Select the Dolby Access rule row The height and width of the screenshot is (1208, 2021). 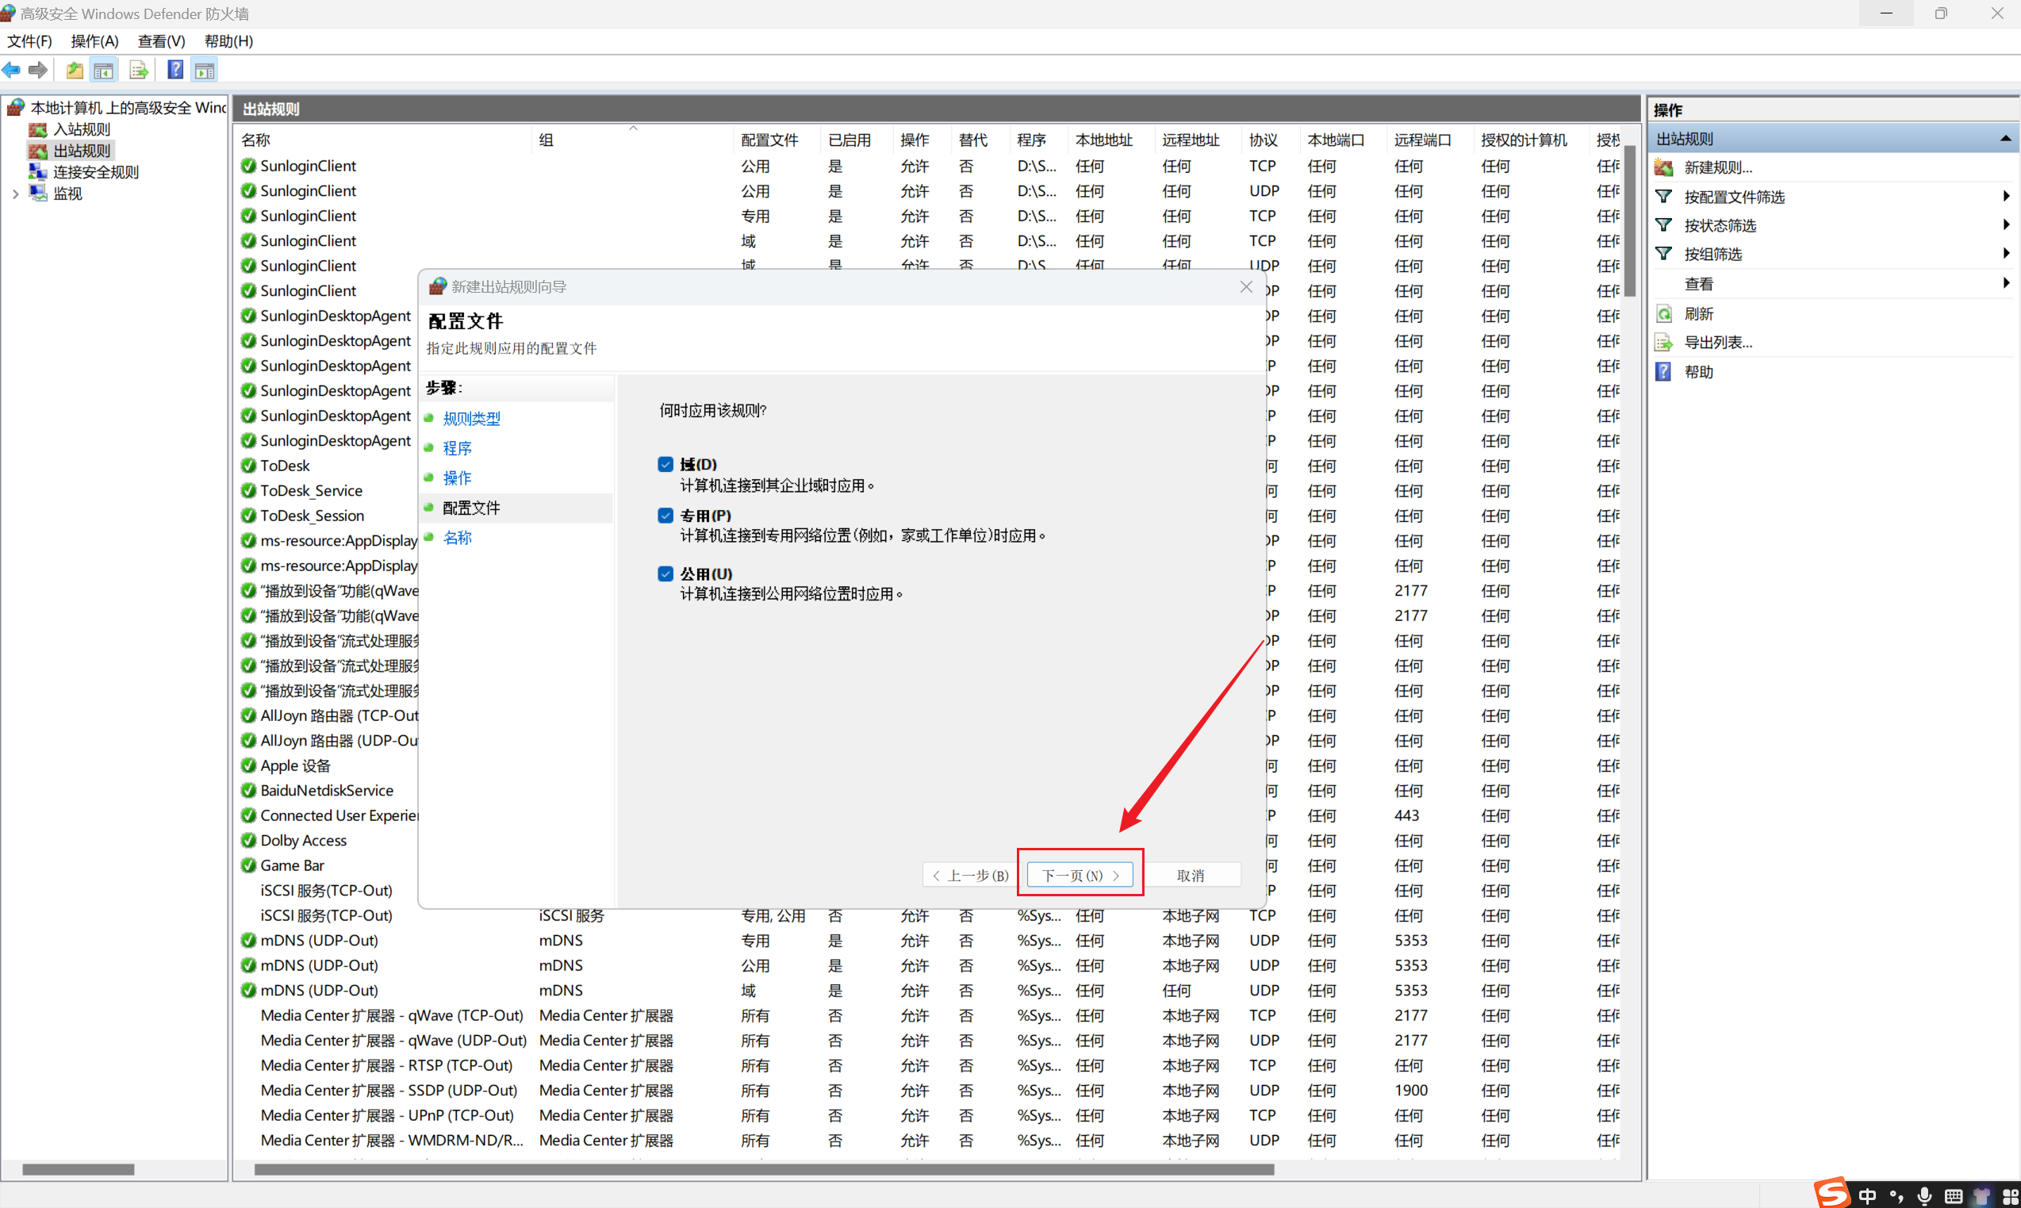[x=303, y=840]
